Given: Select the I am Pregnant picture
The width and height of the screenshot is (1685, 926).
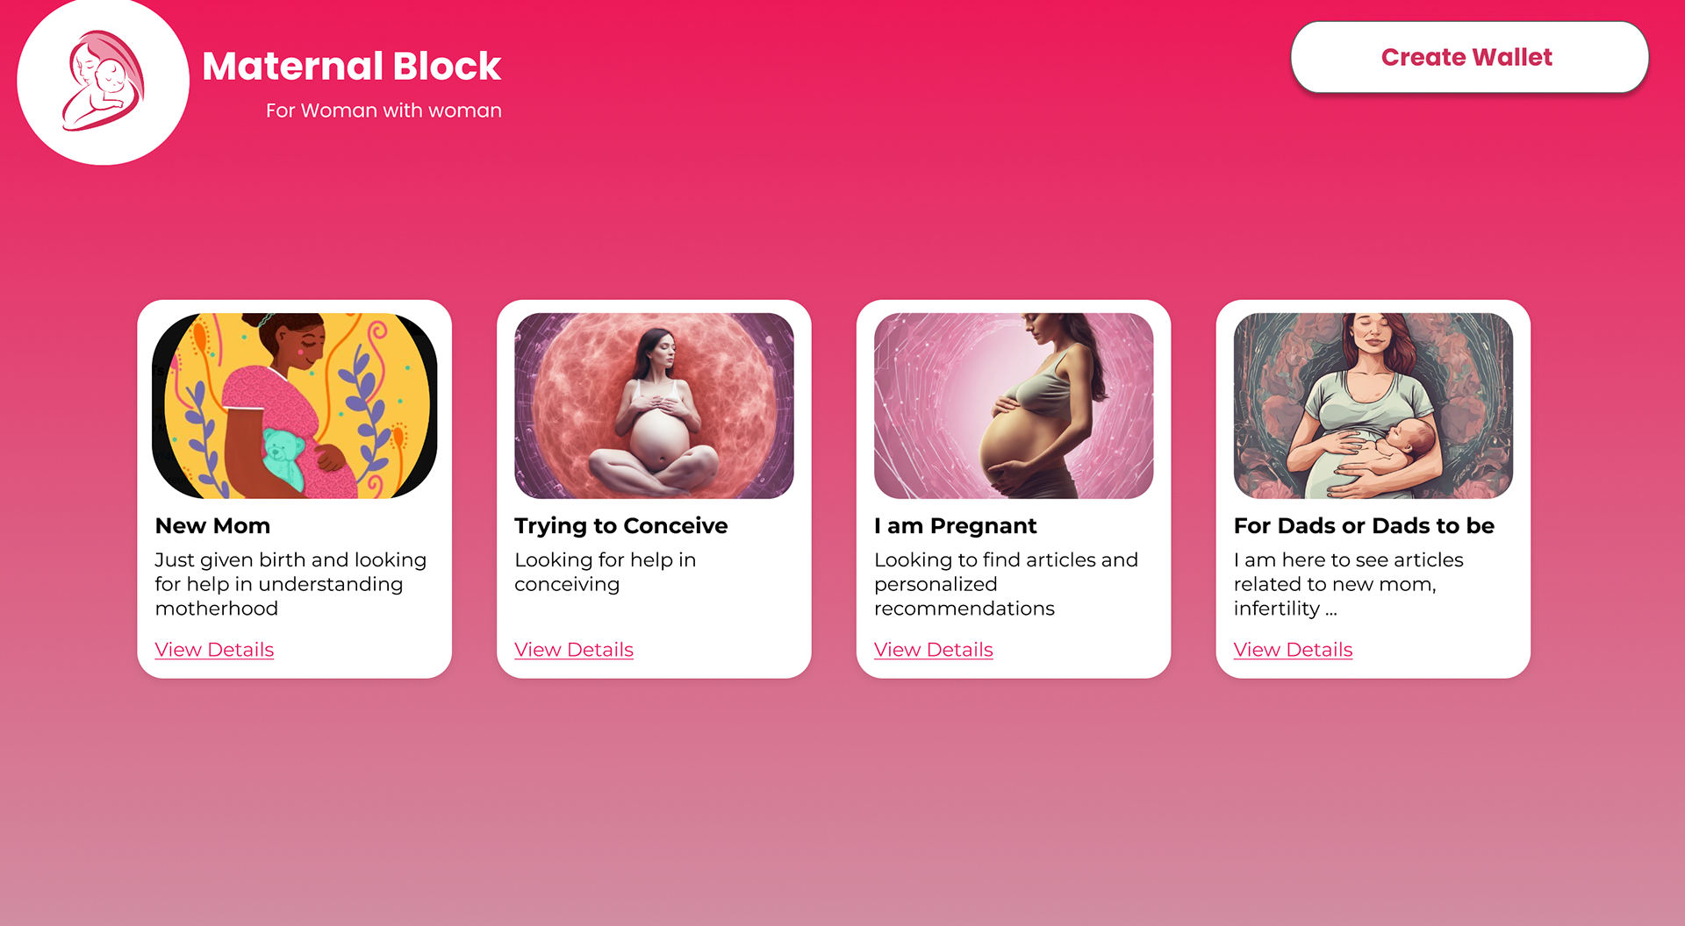Looking at the screenshot, I should pyautogui.click(x=1014, y=406).
